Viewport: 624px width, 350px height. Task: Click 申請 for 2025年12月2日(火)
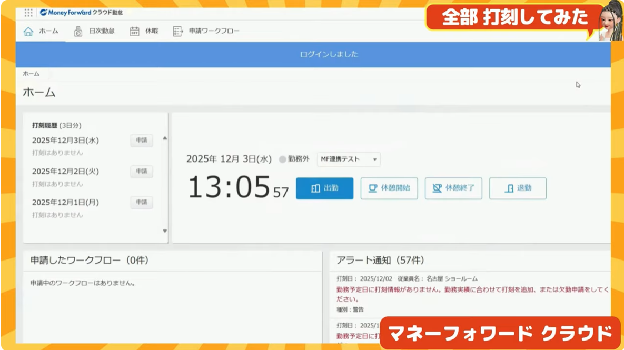[142, 172]
